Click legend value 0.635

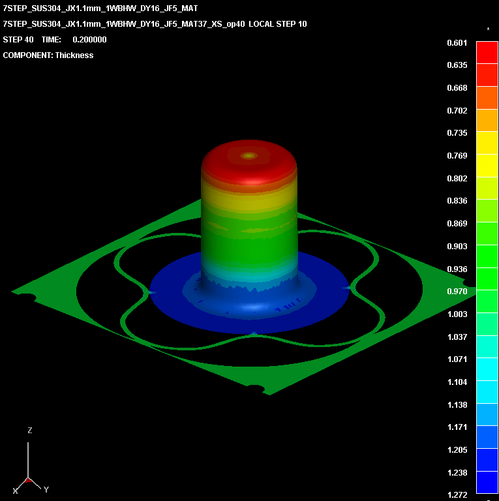[457, 65]
